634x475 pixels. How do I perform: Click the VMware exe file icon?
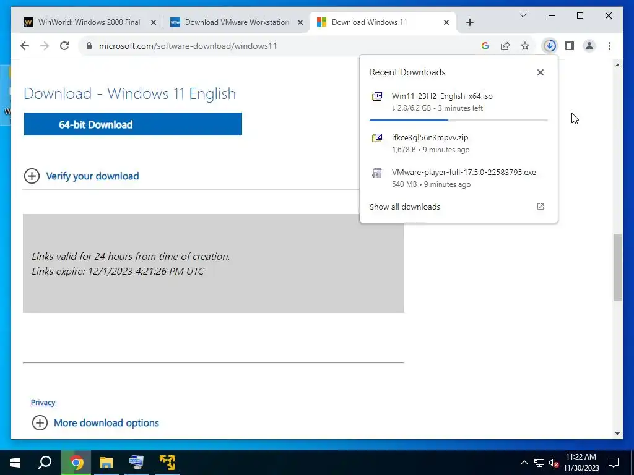point(377,173)
